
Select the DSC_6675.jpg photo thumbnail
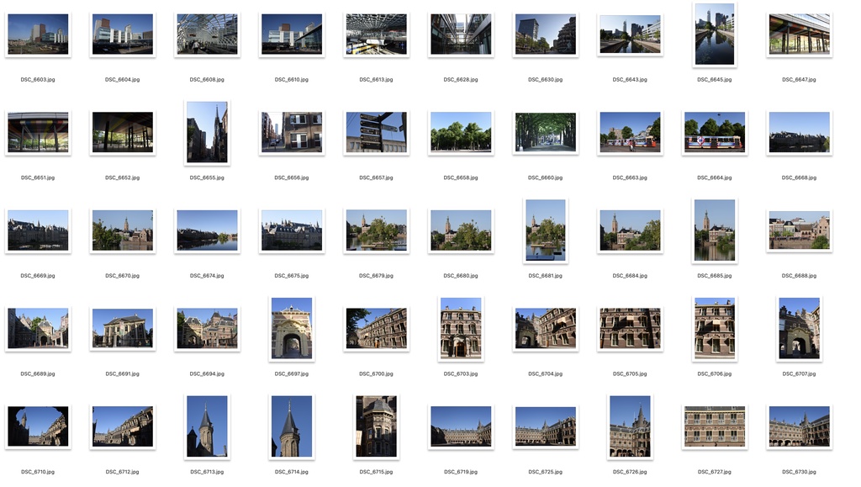[292, 230]
